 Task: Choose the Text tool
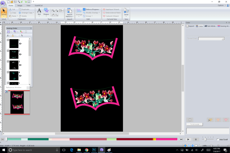tap(39, 12)
